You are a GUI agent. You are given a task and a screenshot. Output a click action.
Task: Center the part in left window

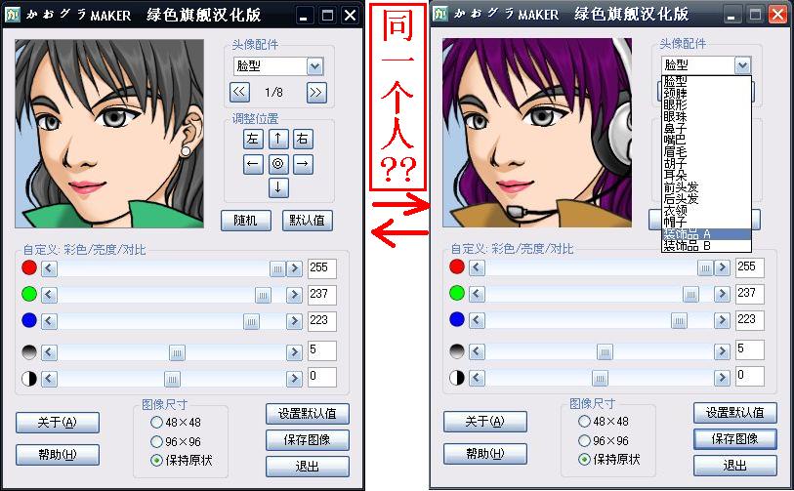click(278, 164)
